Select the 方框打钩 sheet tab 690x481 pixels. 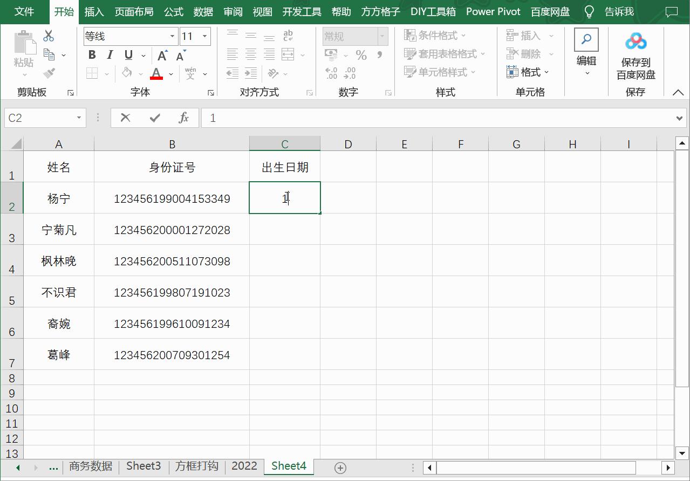(x=196, y=466)
